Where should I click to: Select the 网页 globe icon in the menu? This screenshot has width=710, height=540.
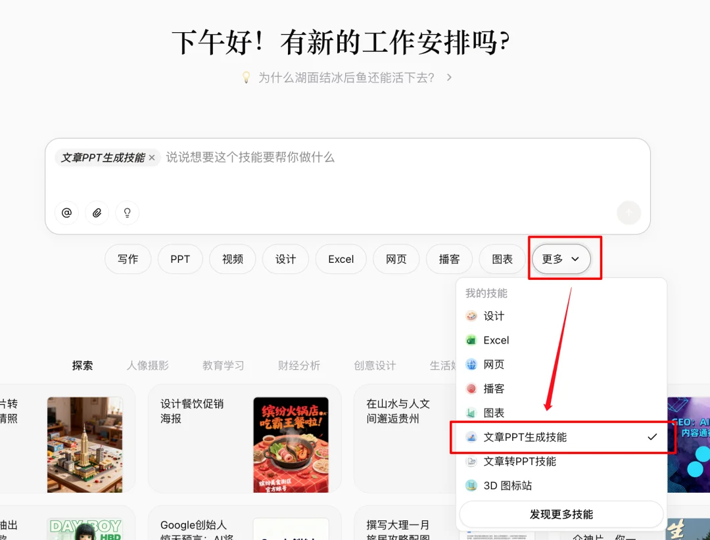pyautogui.click(x=471, y=364)
